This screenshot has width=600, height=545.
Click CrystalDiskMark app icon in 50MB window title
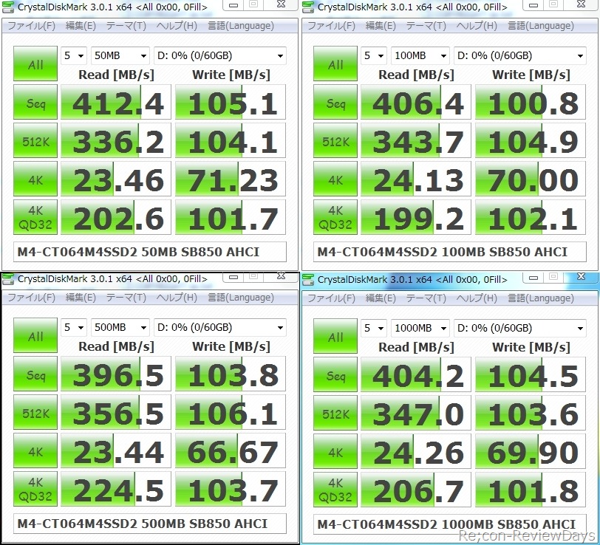point(8,7)
